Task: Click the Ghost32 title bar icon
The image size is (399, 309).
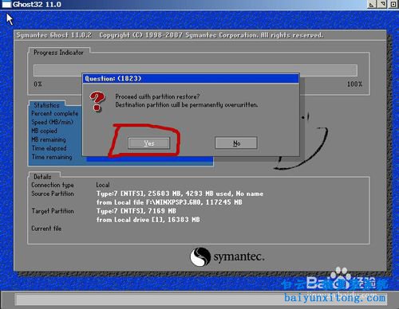Action: click(x=6, y=4)
